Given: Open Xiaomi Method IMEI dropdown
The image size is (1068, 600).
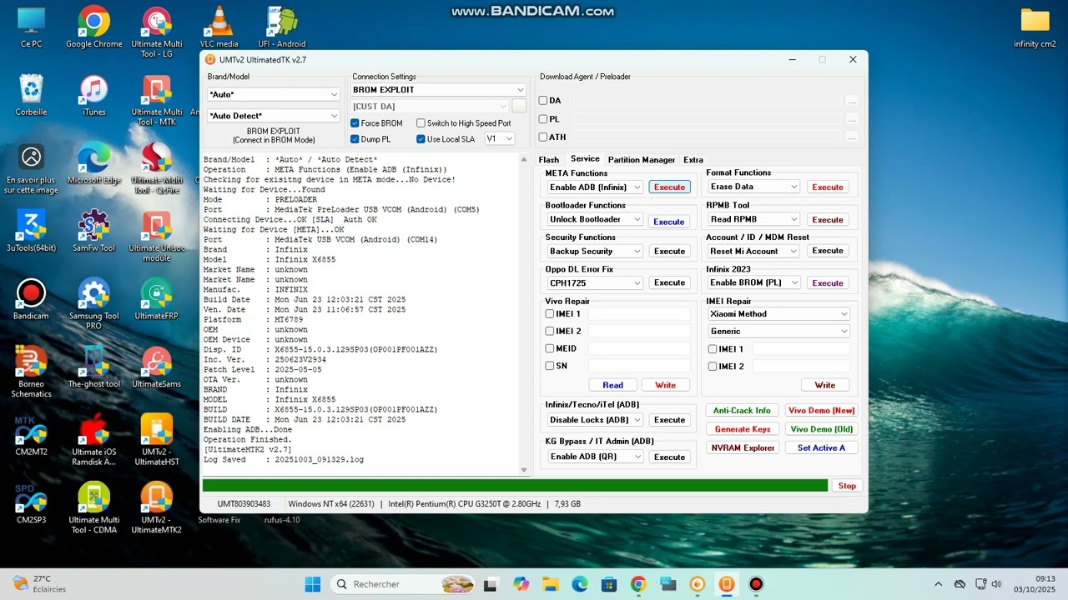Looking at the screenshot, I should [x=778, y=314].
